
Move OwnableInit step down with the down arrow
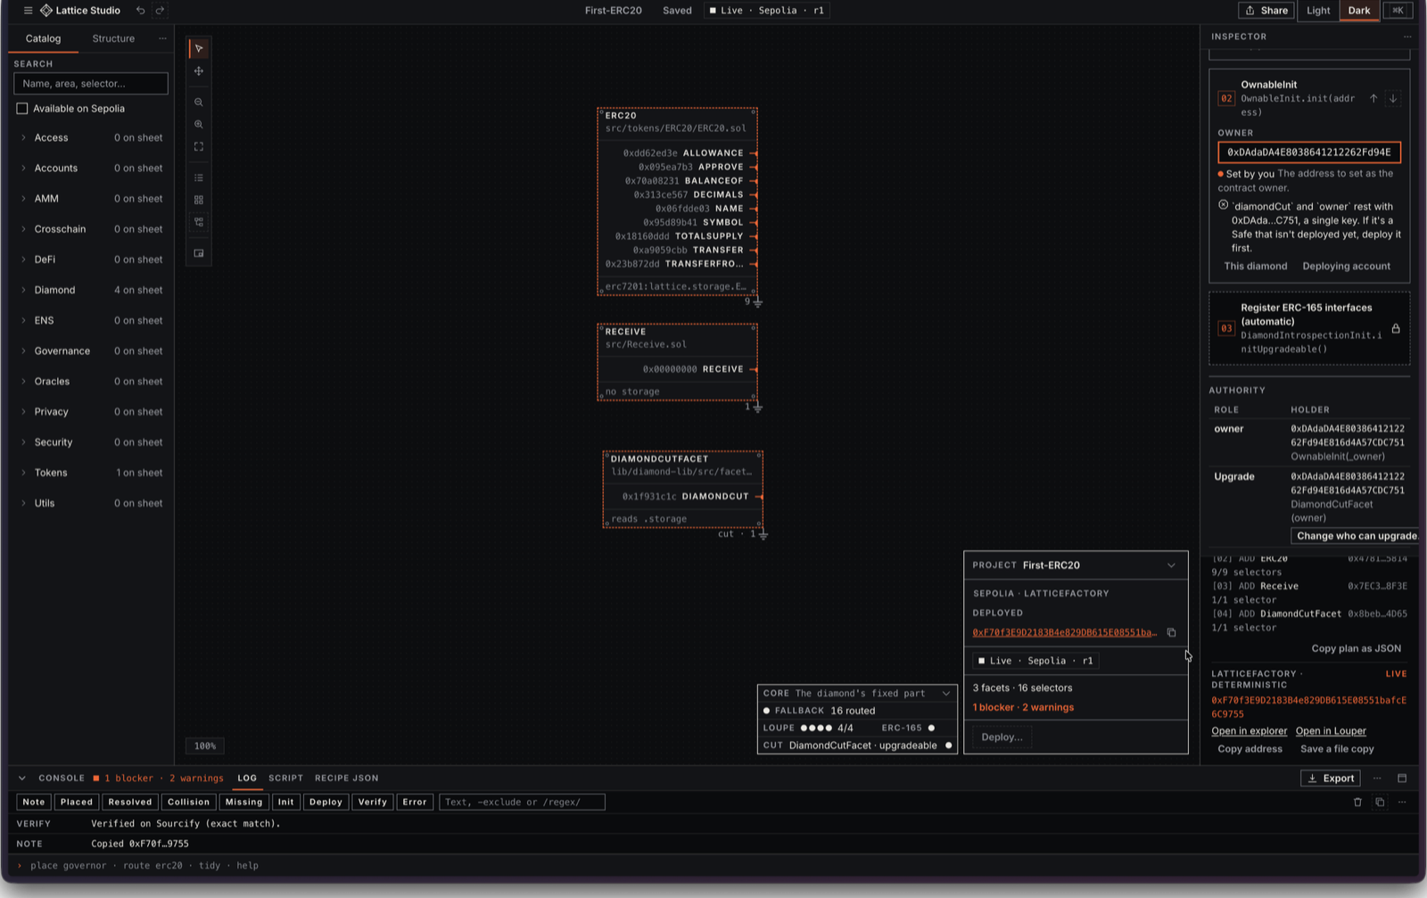click(x=1393, y=99)
